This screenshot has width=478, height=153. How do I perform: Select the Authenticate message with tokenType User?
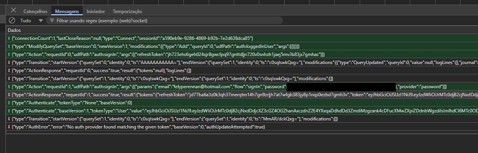tap(242, 111)
